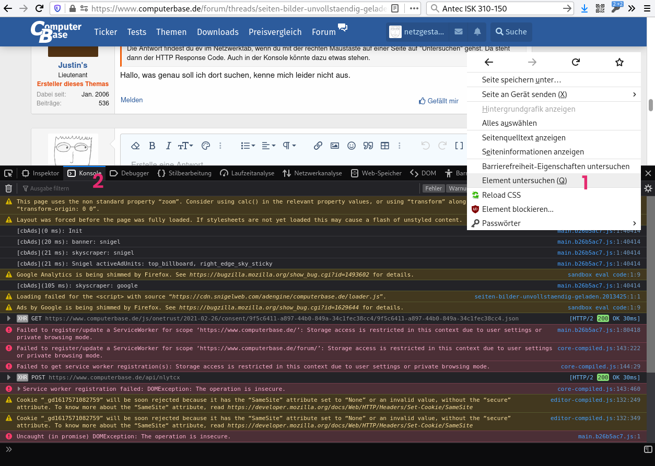
Task: Open the console settings gear
Action: pyautogui.click(x=648, y=188)
